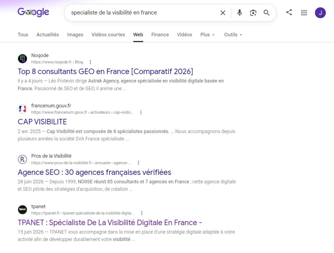
Task: Switch to the Tous tab
Action: pos(23,35)
